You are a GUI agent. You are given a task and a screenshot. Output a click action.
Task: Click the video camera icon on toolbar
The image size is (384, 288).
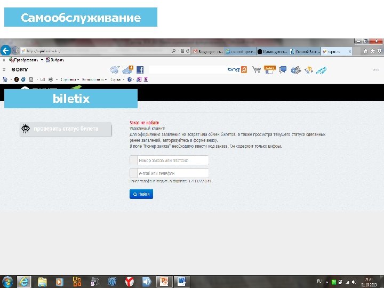(295, 70)
